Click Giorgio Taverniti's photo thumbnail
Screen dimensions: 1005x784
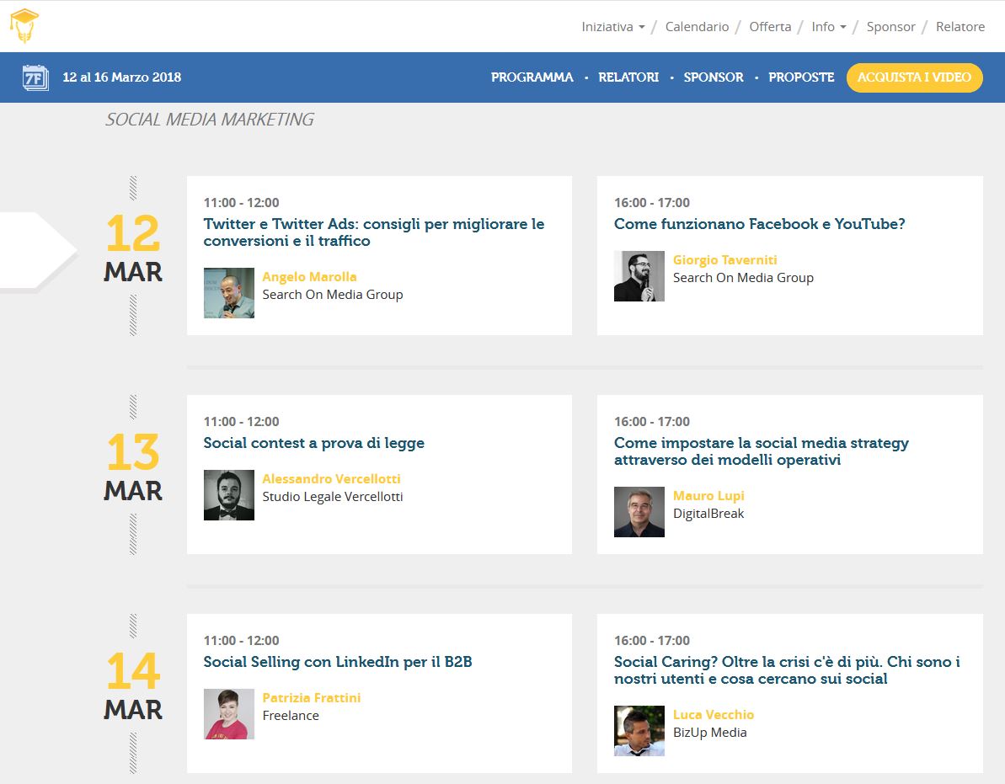tap(639, 276)
